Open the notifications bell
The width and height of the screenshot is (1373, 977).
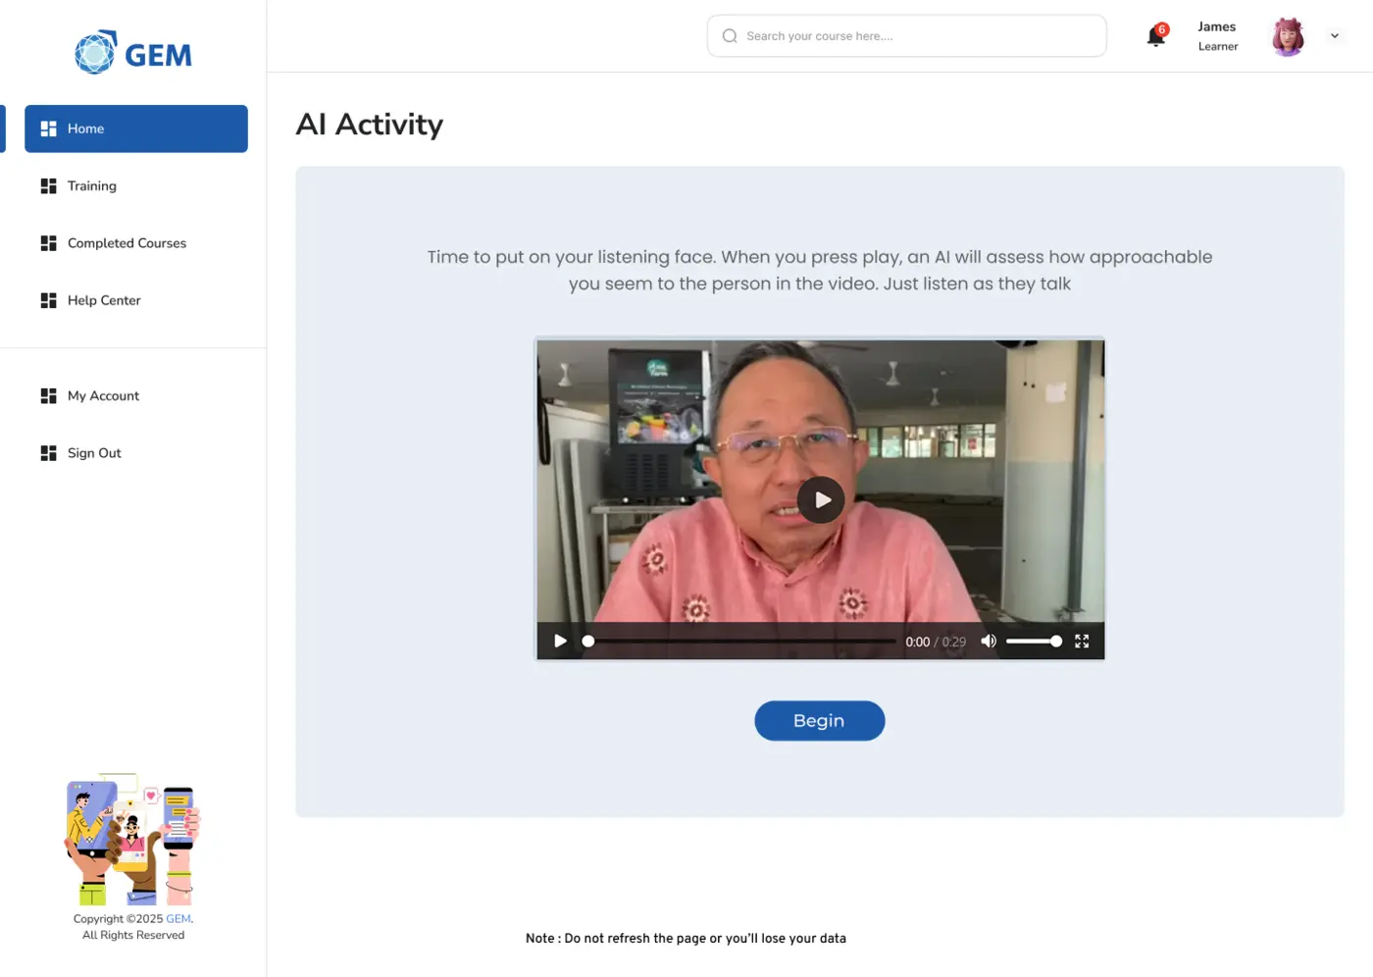[1157, 36]
